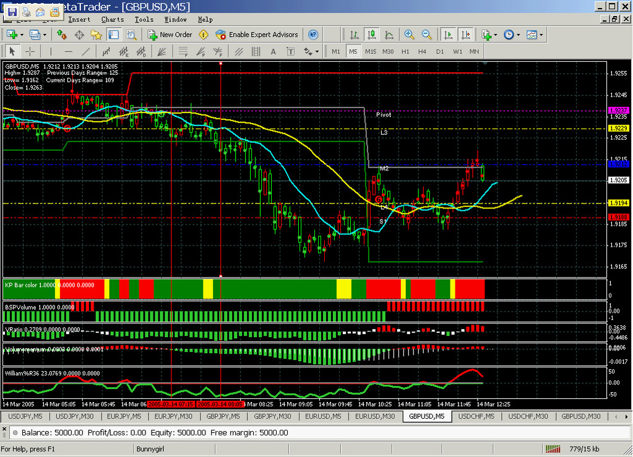Select the M30 timeframe button
The image size is (633, 457).
(x=388, y=51)
